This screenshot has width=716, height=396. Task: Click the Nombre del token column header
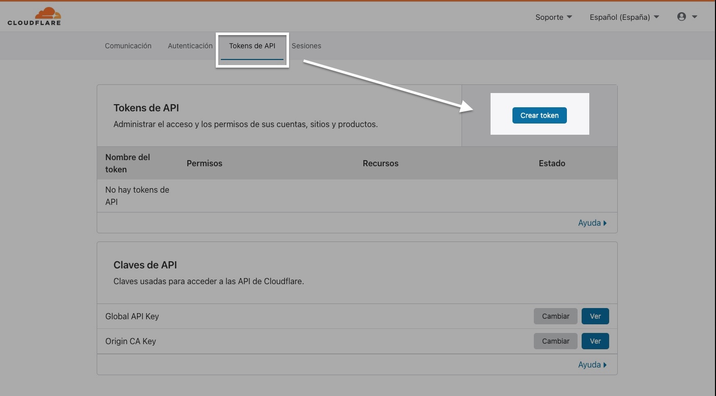(x=128, y=163)
